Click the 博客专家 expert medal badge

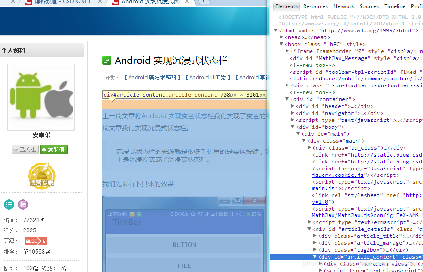(42, 176)
